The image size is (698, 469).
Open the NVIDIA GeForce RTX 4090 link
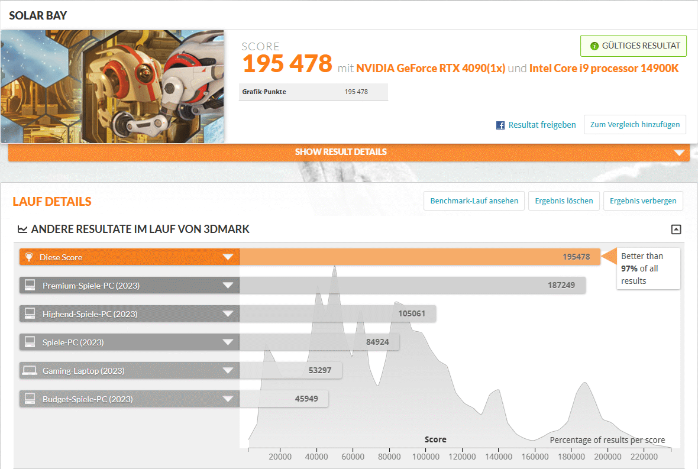coord(430,68)
